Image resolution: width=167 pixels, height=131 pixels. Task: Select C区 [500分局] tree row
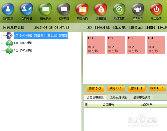coord(23,50)
